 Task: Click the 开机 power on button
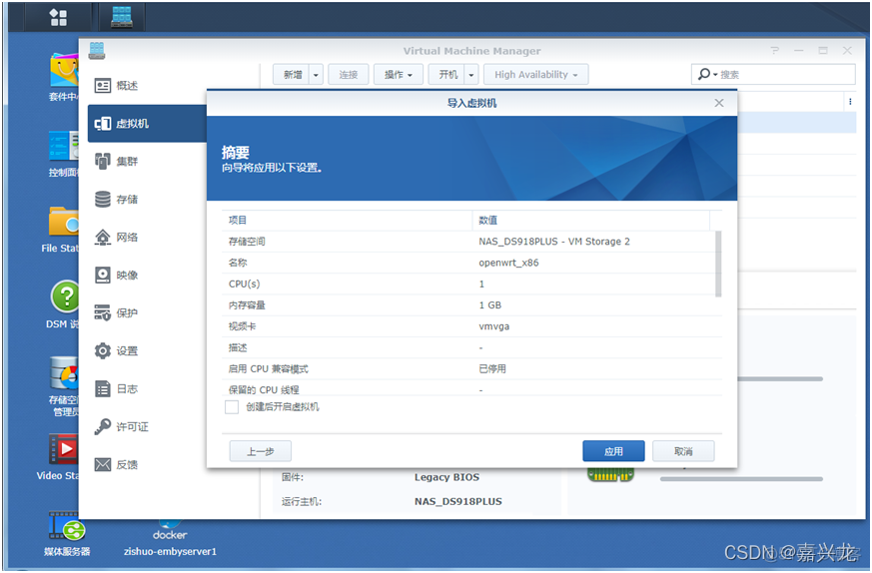[x=446, y=75]
